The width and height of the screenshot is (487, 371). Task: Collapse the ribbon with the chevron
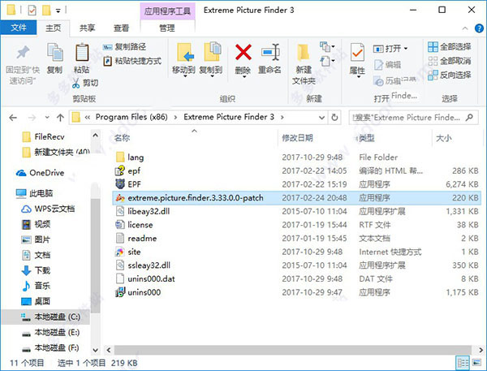click(x=464, y=28)
